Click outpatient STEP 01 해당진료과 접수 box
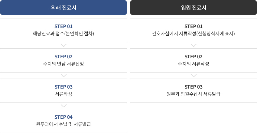 coord(63,30)
